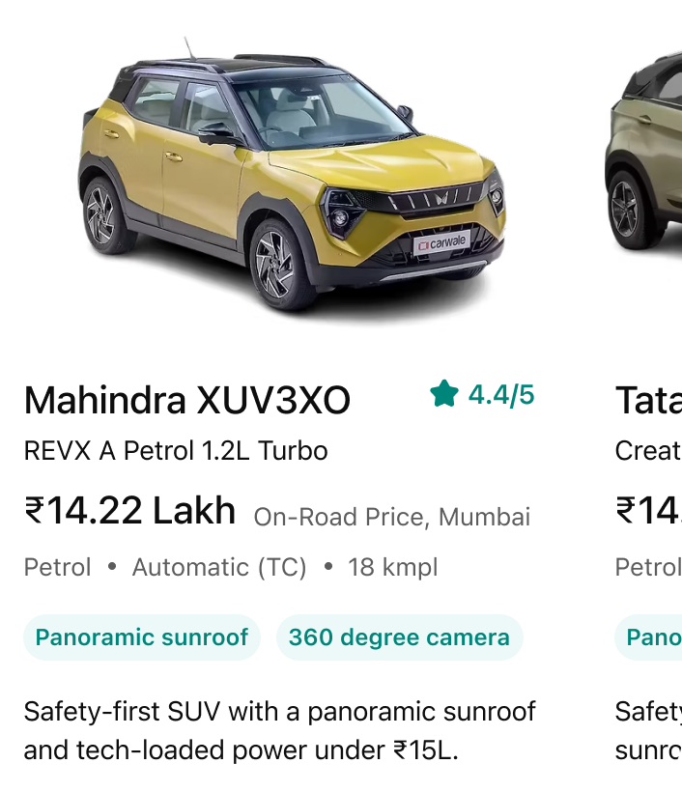Viewport: 682px width, 792px height.
Task: Select the Mahindra XUV3XO title
Action: (186, 400)
